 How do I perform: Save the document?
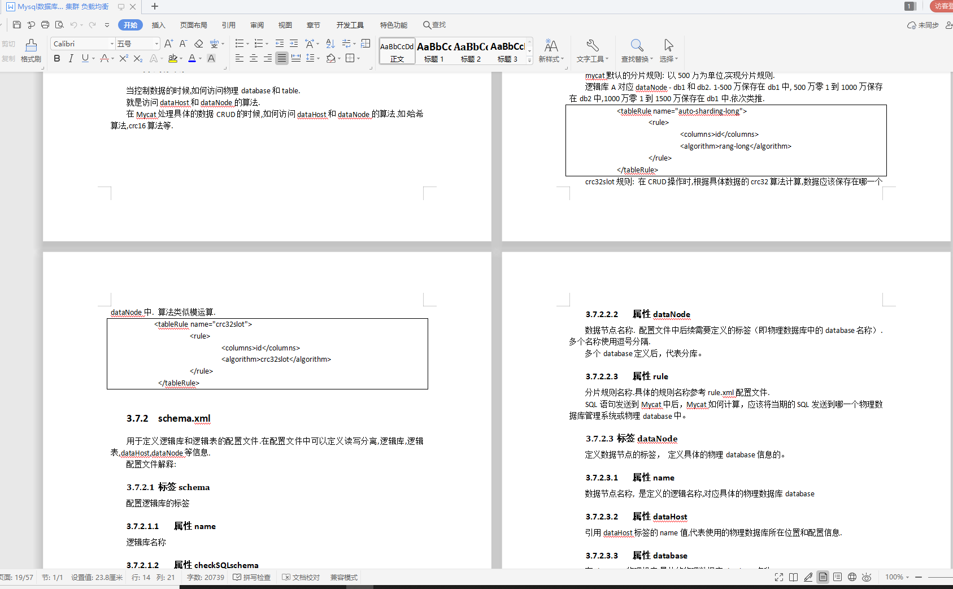point(16,25)
